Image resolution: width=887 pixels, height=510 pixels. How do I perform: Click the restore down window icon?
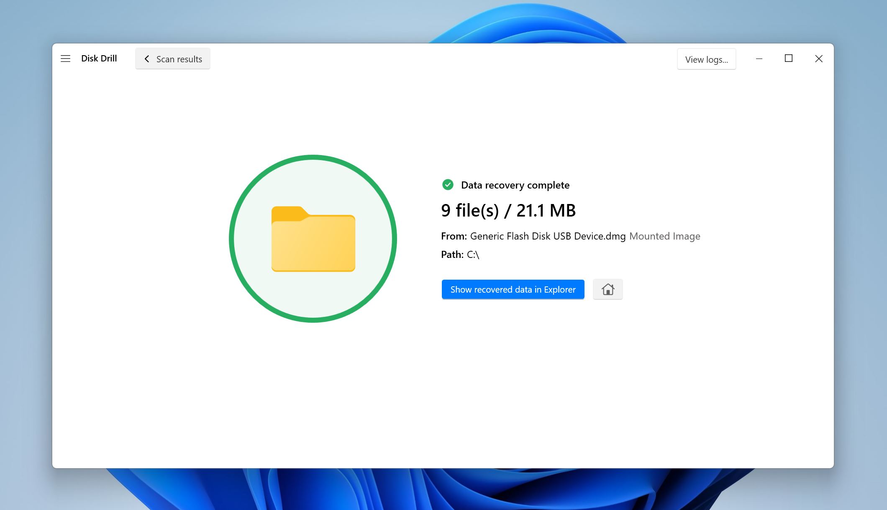788,59
